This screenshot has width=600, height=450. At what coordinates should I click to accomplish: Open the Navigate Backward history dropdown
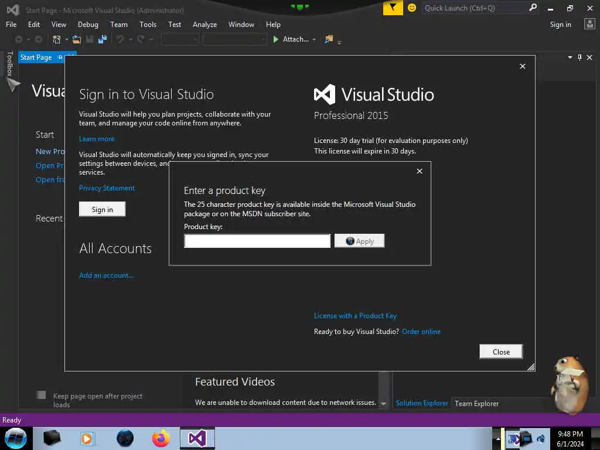[28, 39]
